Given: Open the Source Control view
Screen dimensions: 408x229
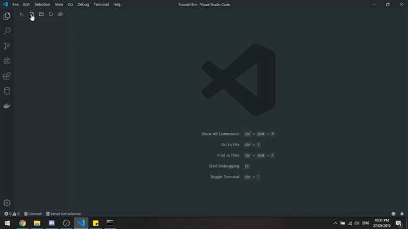Looking at the screenshot, I should tap(7, 46).
